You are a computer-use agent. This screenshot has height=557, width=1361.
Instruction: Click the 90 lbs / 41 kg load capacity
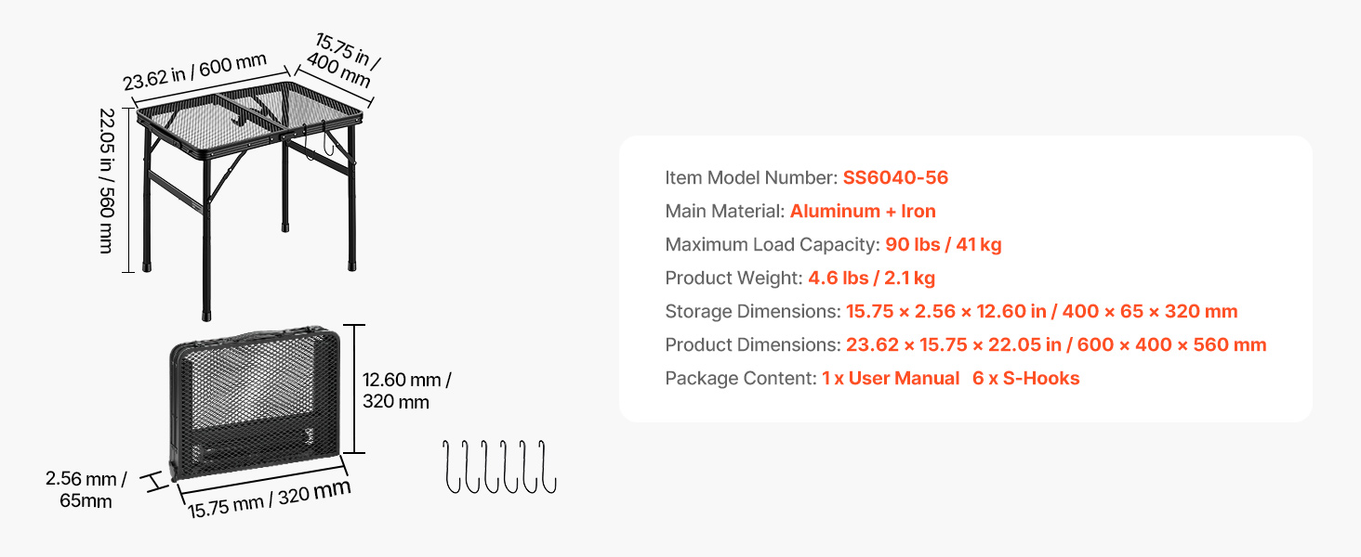pyautogui.click(x=944, y=244)
